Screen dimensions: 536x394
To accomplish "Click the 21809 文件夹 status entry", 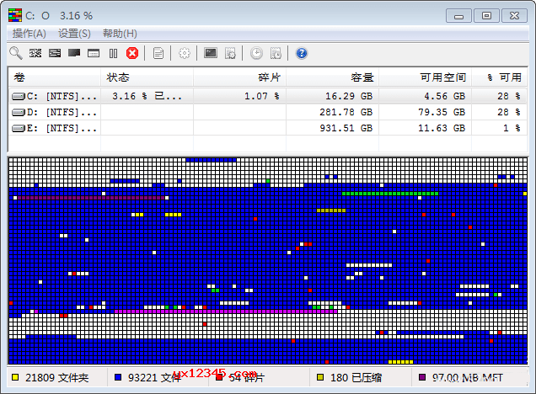I will pyautogui.click(x=56, y=378).
